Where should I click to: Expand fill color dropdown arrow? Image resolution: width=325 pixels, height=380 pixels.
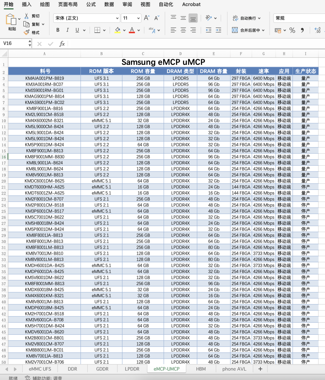pyautogui.click(x=124, y=30)
